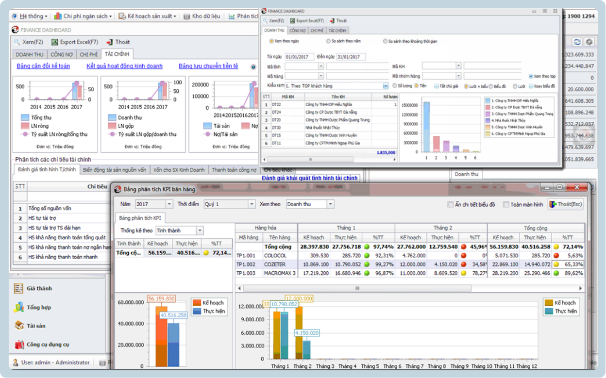Enable the Ẩn chi tiết biểu đồ checkbox
The height and width of the screenshot is (378, 606).
coord(451,204)
